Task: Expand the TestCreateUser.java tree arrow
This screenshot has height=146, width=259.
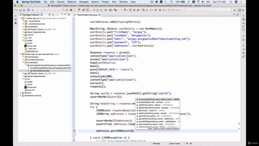Action: pos(28,71)
